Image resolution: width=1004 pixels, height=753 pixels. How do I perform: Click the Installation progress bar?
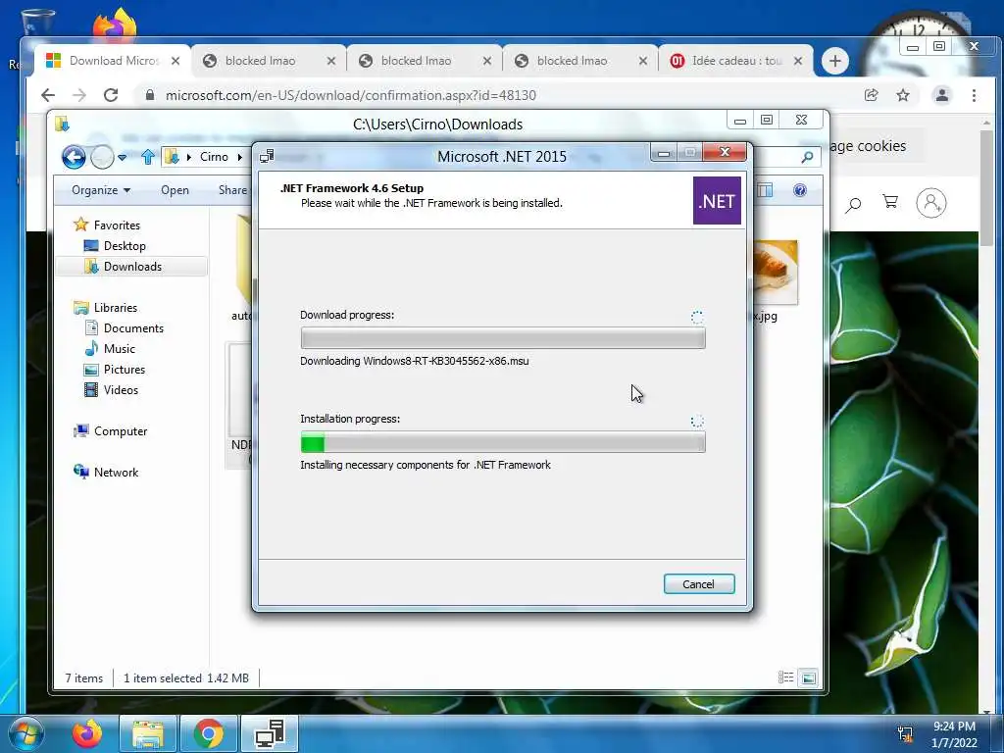coord(503,442)
